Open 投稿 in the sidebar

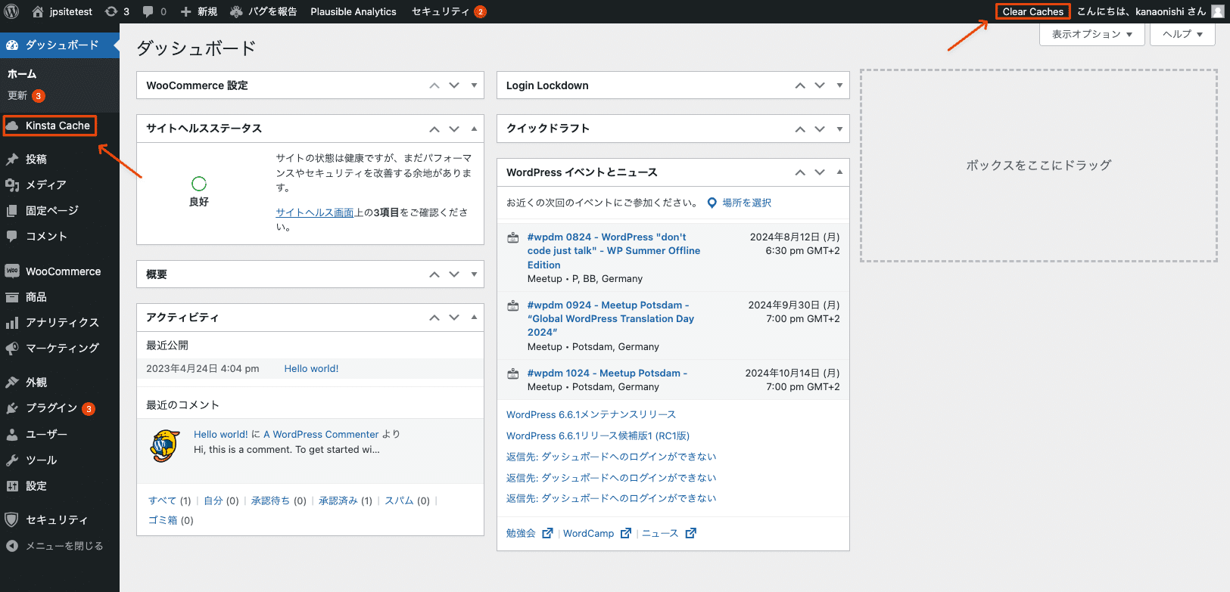tap(60, 159)
